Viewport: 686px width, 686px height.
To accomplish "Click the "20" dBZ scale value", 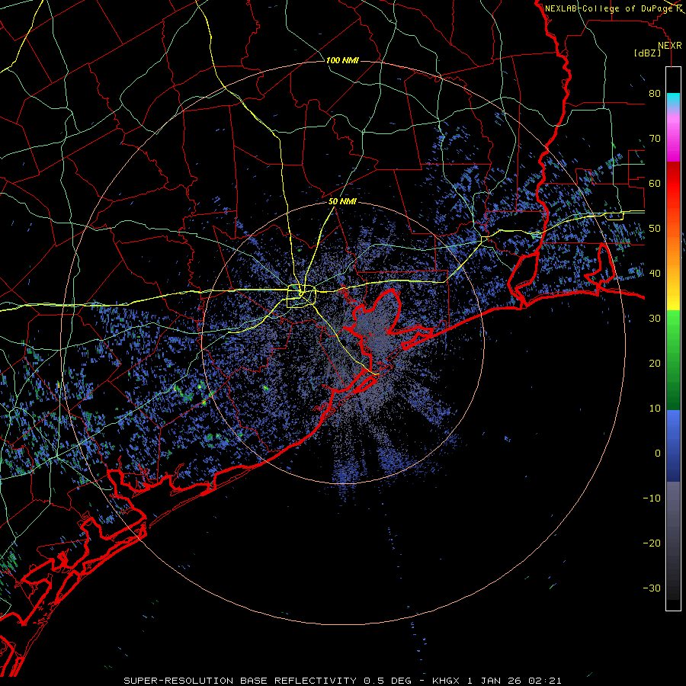I will [655, 363].
